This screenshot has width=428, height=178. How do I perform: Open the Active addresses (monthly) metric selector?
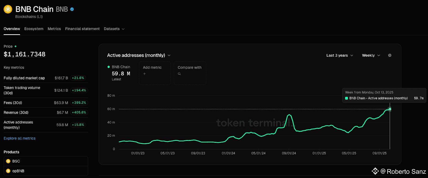(139, 55)
